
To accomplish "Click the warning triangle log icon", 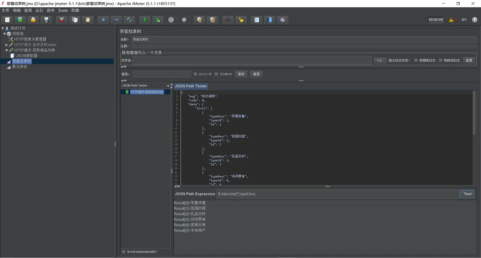I will point(451,20).
